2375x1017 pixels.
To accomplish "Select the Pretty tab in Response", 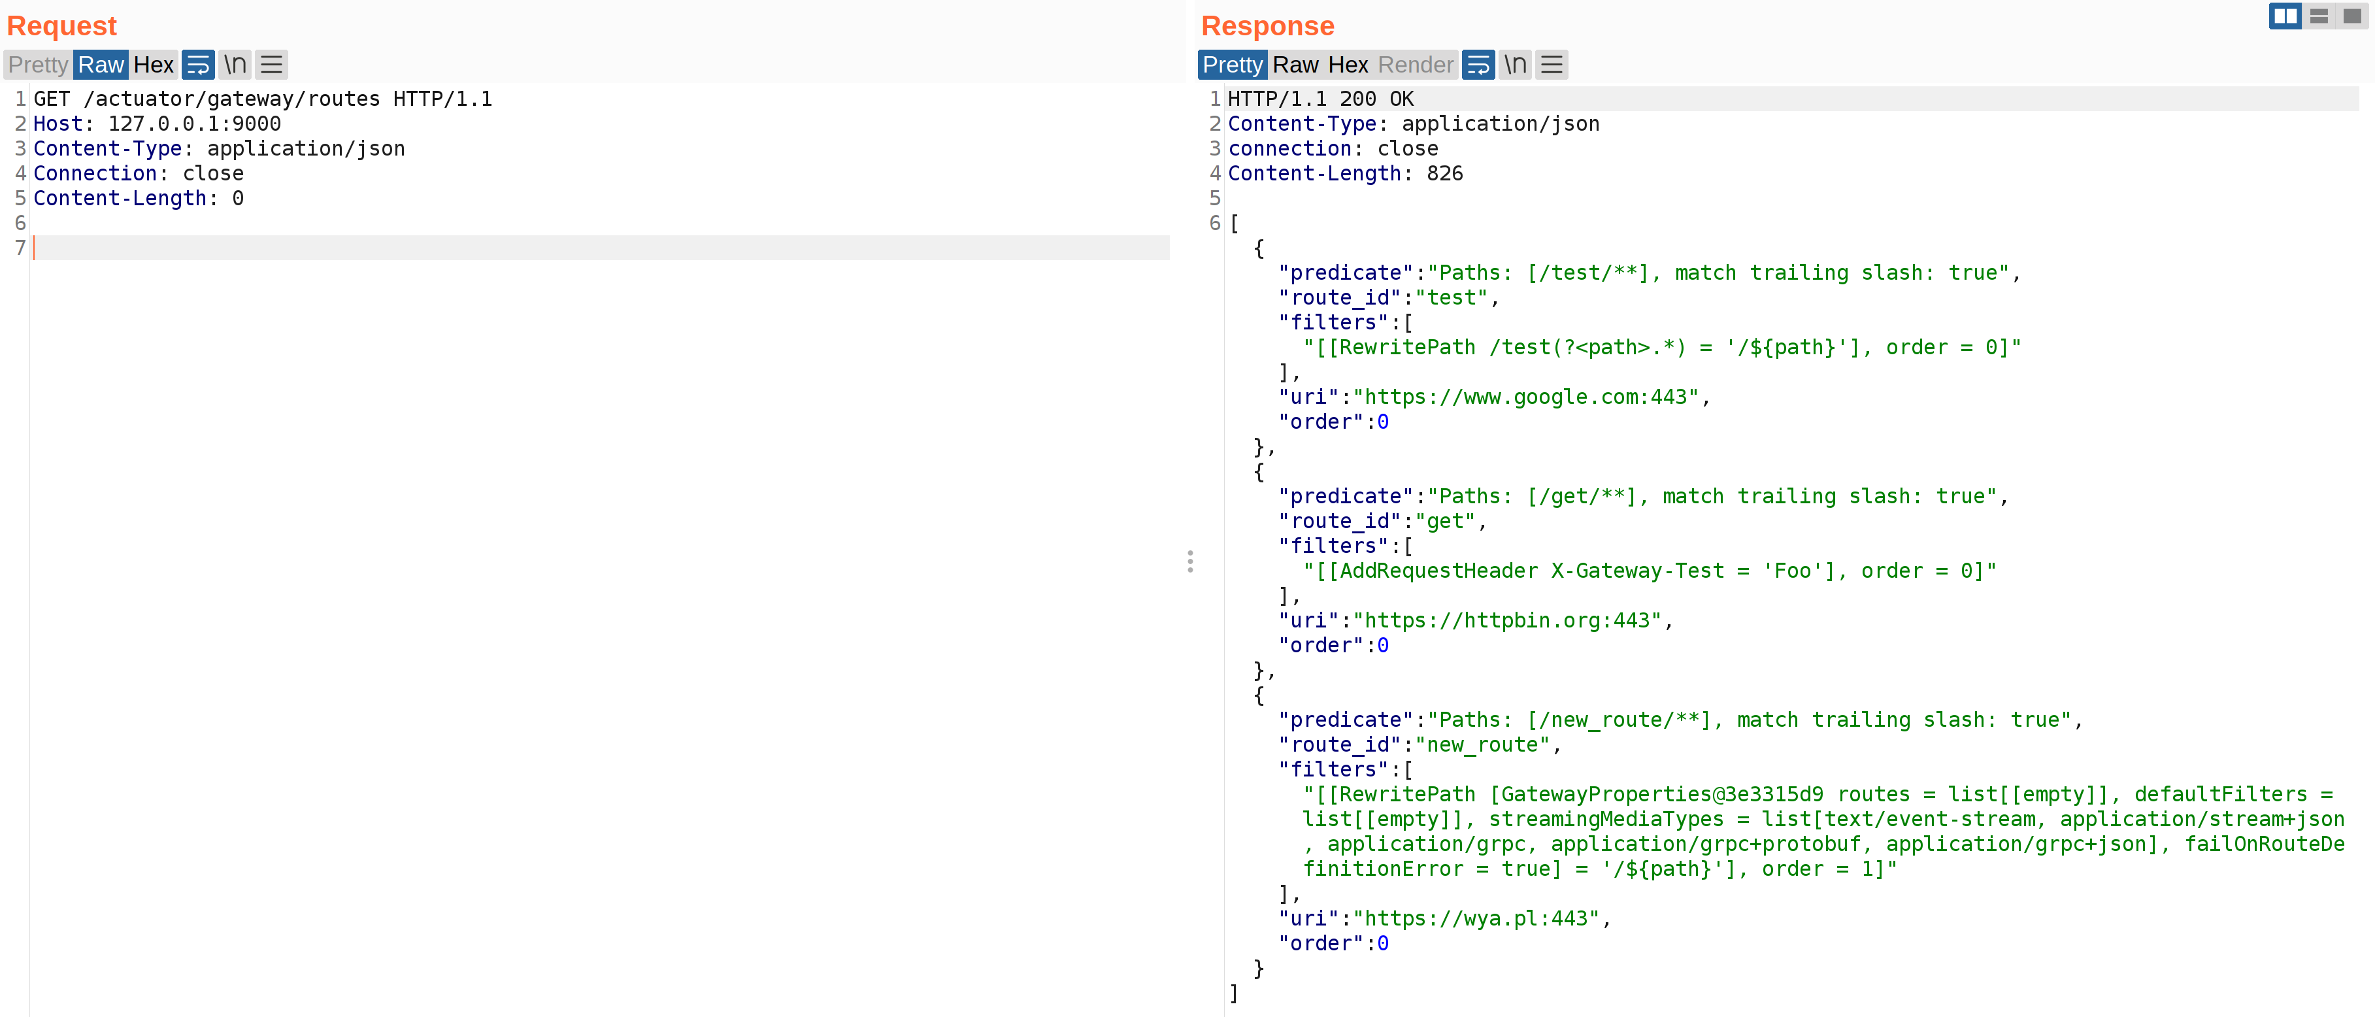I will point(1232,65).
